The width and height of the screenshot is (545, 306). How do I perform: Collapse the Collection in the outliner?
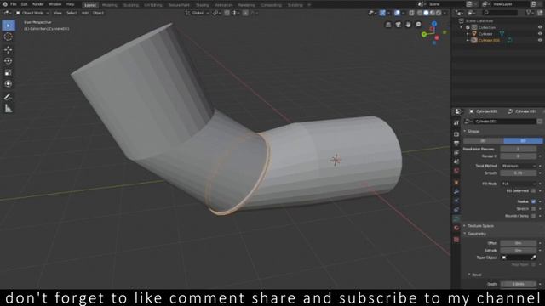[x=462, y=27]
